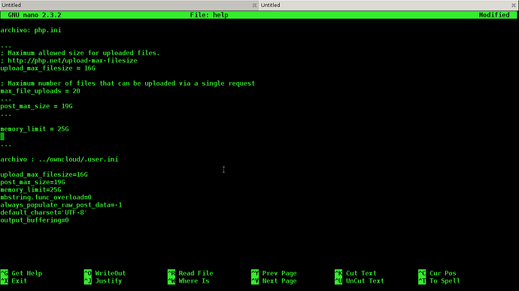The height and width of the screenshot is (291, 519).
Task: Click the php.net upload-max-filesize URL line
Action: 68,61
